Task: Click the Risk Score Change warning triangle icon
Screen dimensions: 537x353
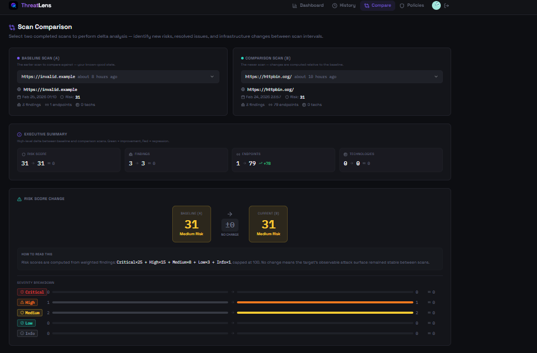Action: [x=19, y=199]
